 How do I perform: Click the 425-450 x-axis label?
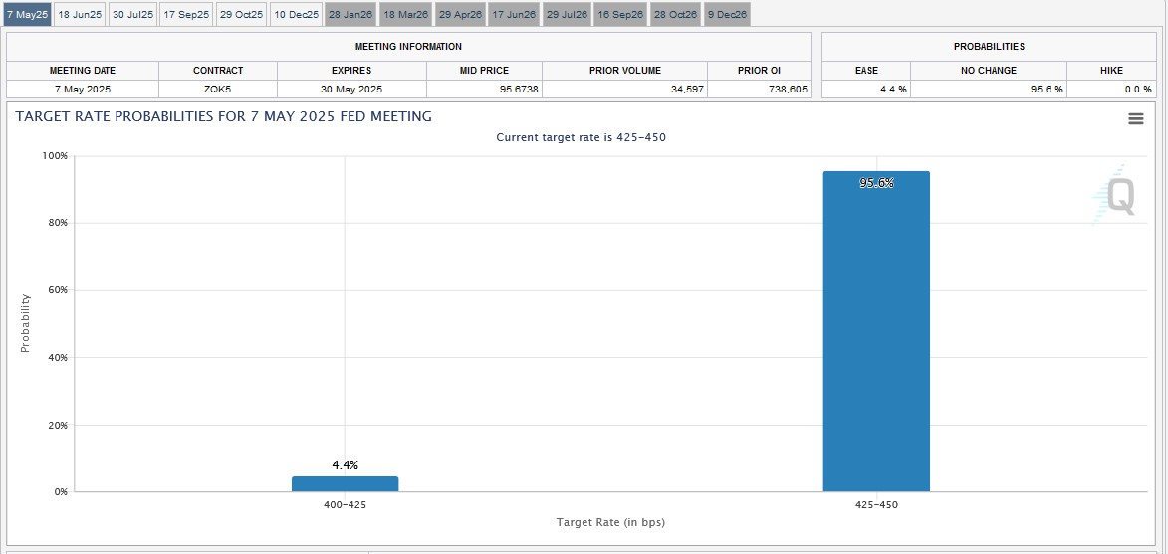point(876,505)
